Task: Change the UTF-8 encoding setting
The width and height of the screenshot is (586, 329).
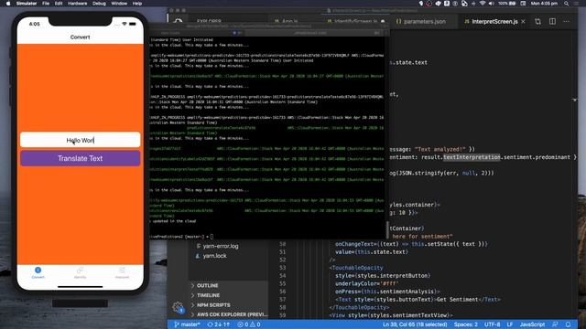Action: click(493, 324)
